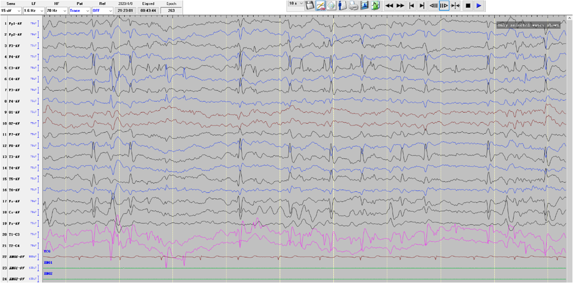The image size is (573, 283).
Task: Open the Pat Trace dropdown
Action: point(80,10)
